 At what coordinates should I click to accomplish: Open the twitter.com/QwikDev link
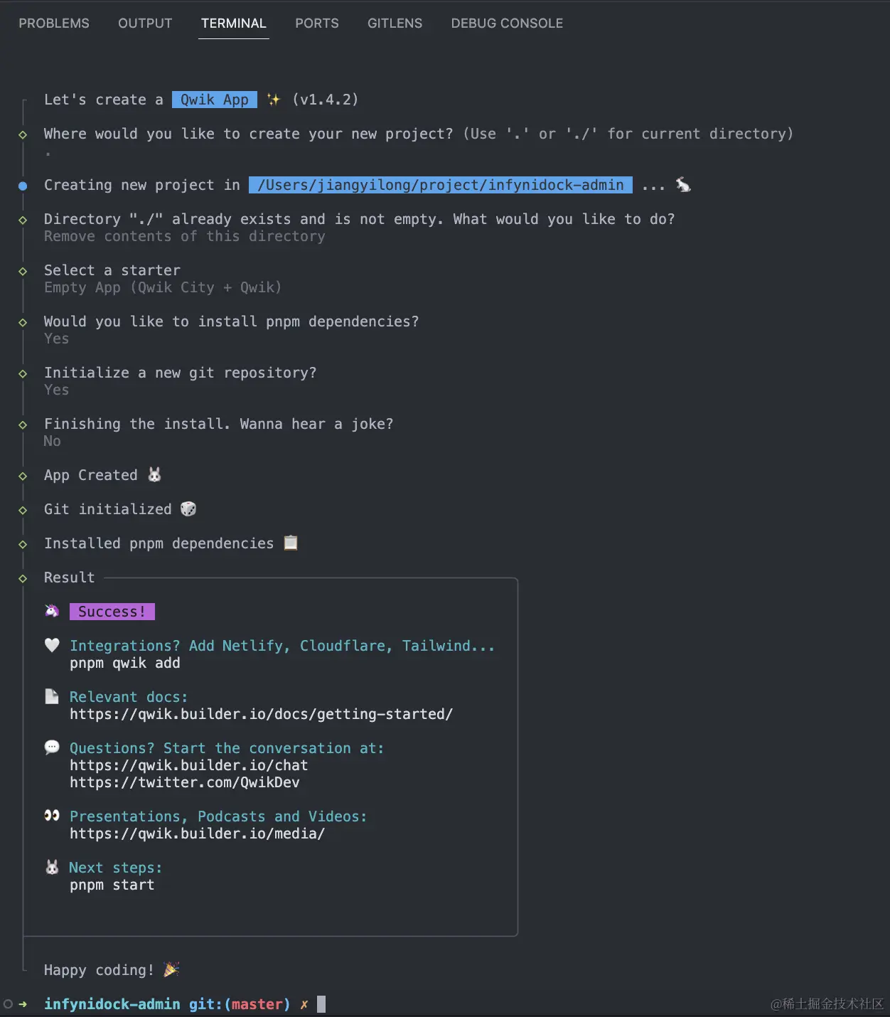coord(184,782)
